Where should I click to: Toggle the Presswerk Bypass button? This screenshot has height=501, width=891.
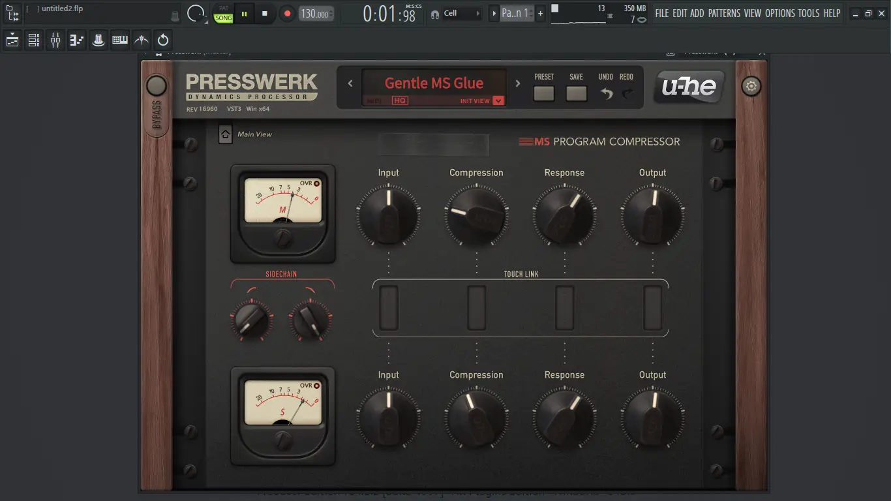tap(157, 85)
